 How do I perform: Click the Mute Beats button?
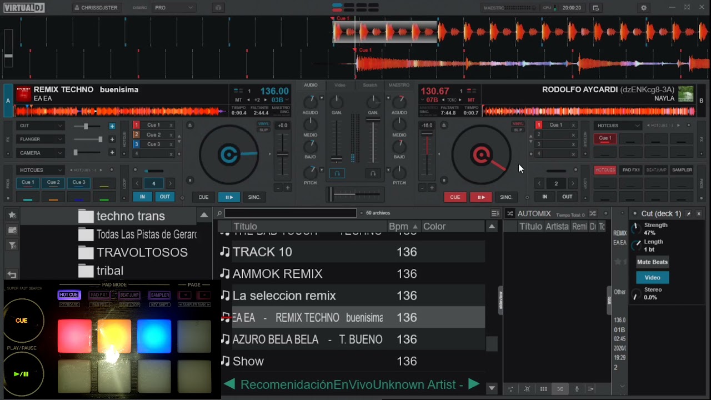click(x=652, y=262)
